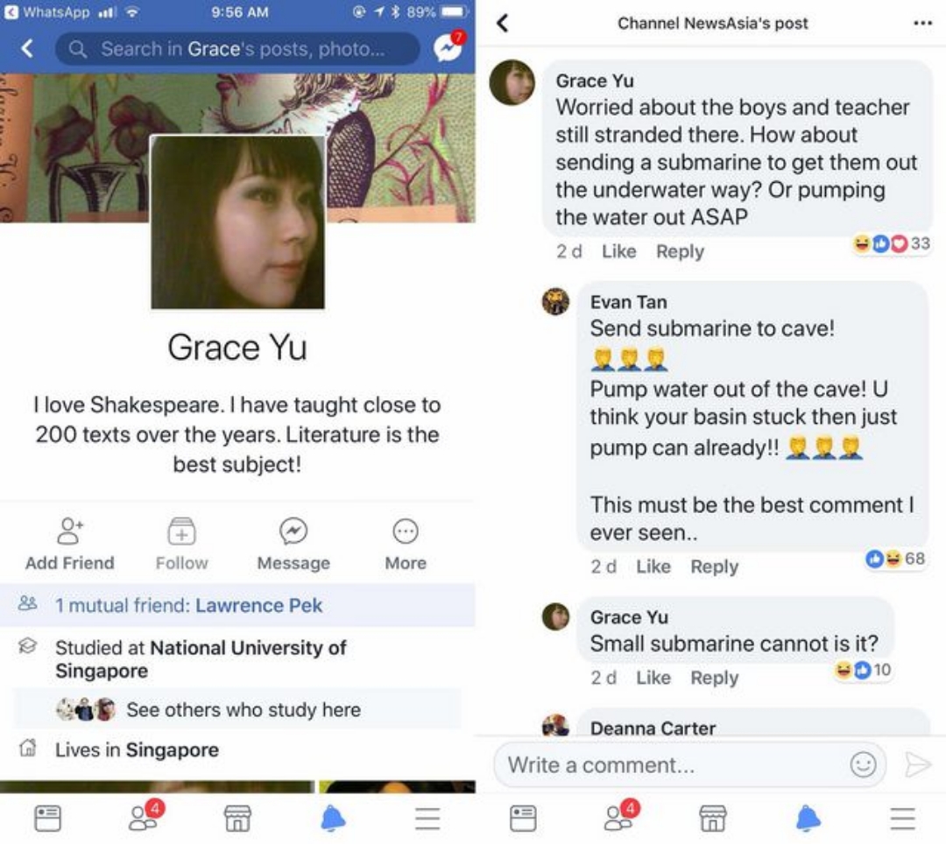Open Messenger icon with red badge
Image resolution: width=946 pixels, height=844 pixels.
tap(448, 48)
